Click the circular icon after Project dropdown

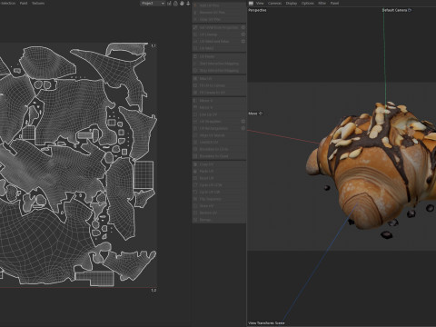[175, 4]
